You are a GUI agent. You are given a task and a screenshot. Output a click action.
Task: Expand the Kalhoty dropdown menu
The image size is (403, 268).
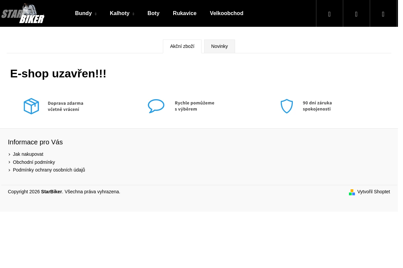[122, 13]
